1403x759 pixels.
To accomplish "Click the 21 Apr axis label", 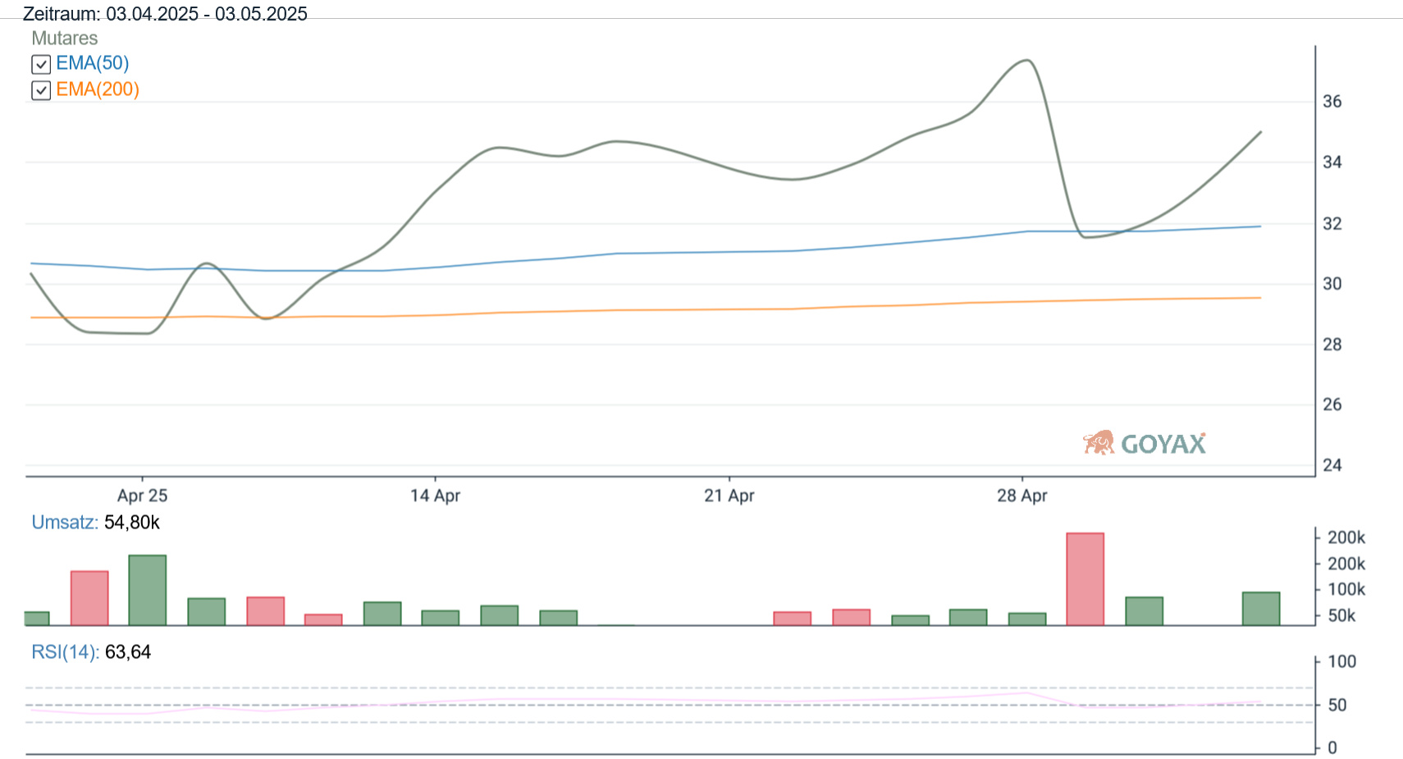I will (729, 496).
